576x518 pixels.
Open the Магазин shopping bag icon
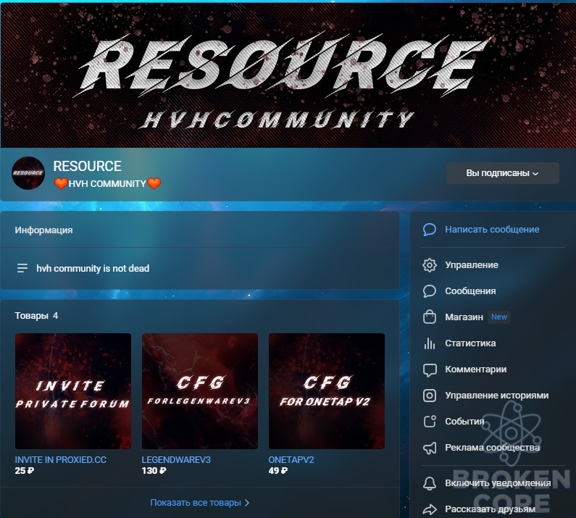coord(430,317)
